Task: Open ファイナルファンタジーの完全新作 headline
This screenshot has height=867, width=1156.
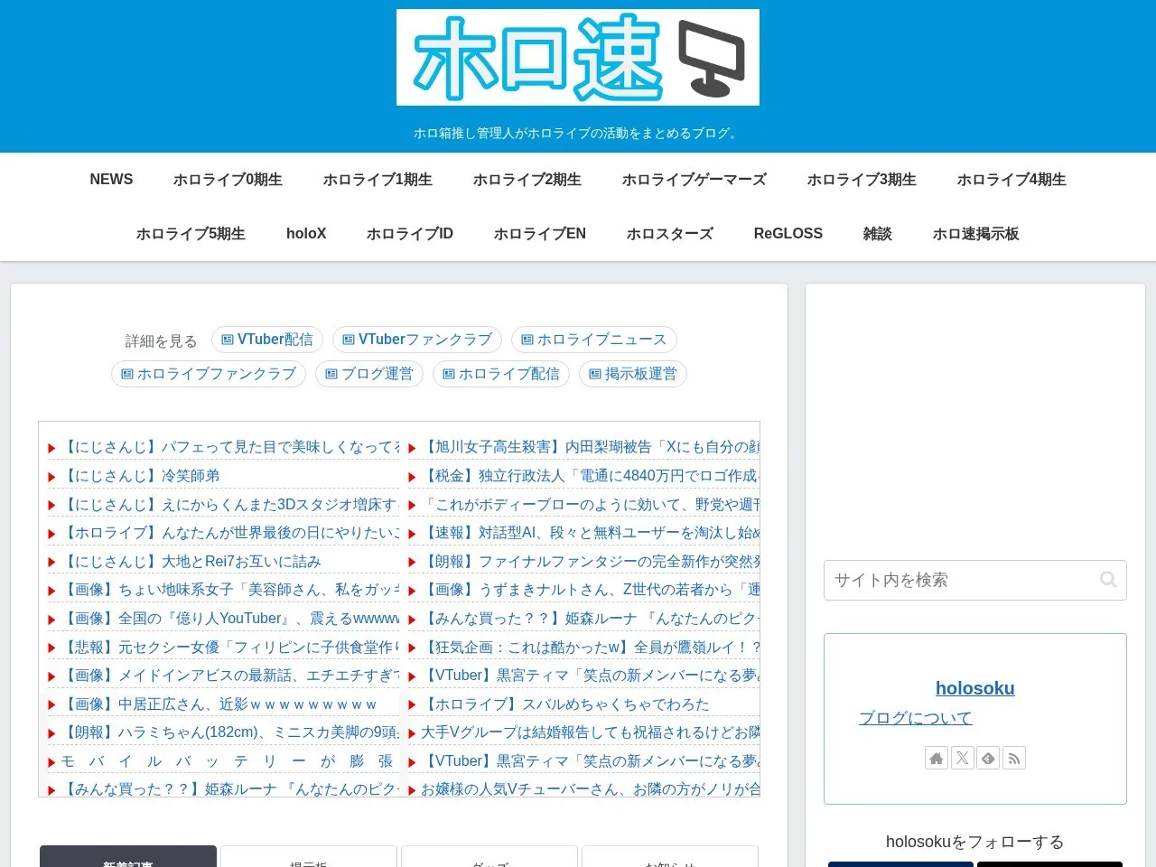Action: click(591, 562)
